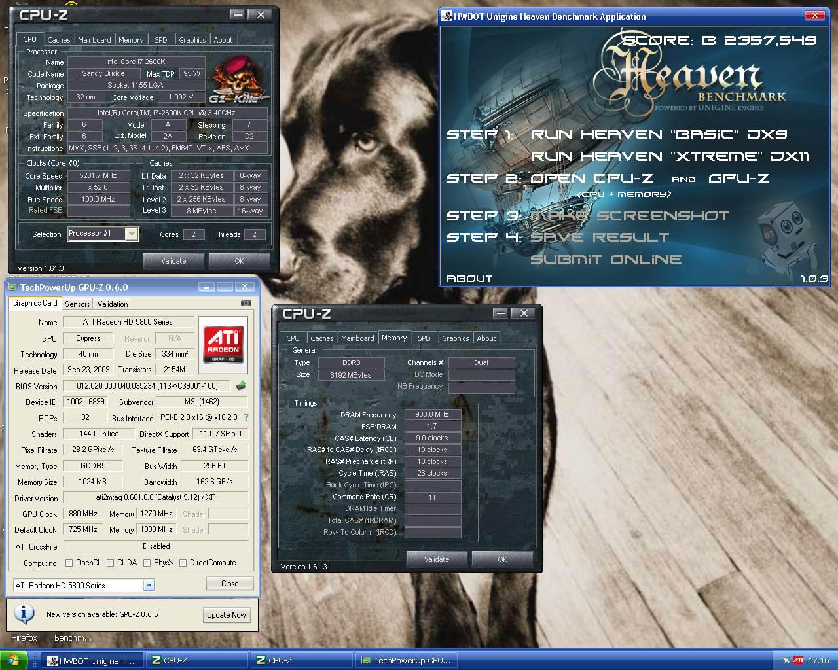Image resolution: width=838 pixels, height=670 pixels.
Task: Click the Bandwidth 162.6 GB/s value
Action: 215,482
